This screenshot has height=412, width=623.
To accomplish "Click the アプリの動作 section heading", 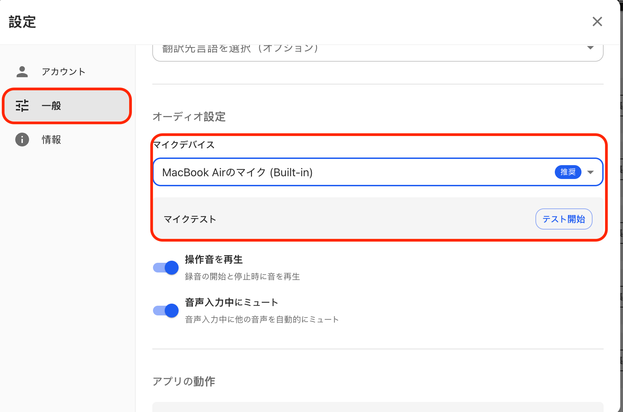I will (184, 381).
